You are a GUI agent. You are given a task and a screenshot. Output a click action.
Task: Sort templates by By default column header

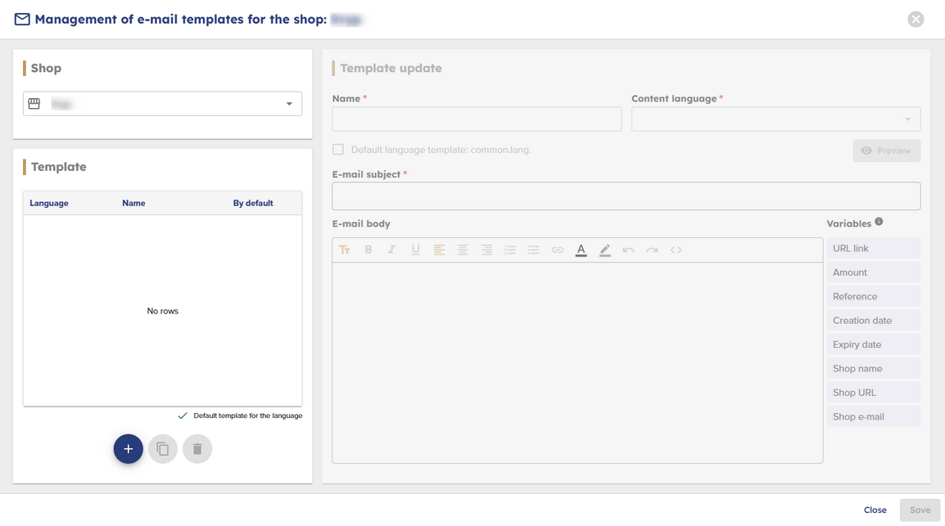pyautogui.click(x=253, y=204)
